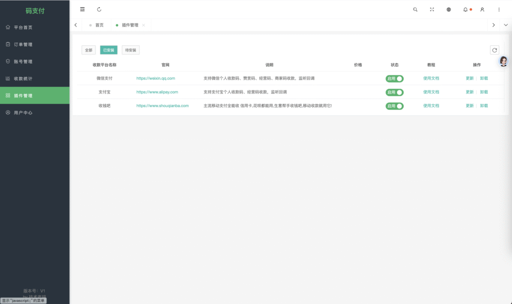The height and width of the screenshot is (304, 512).
Task: Close the 插件管理 tab
Action: click(143, 25)
